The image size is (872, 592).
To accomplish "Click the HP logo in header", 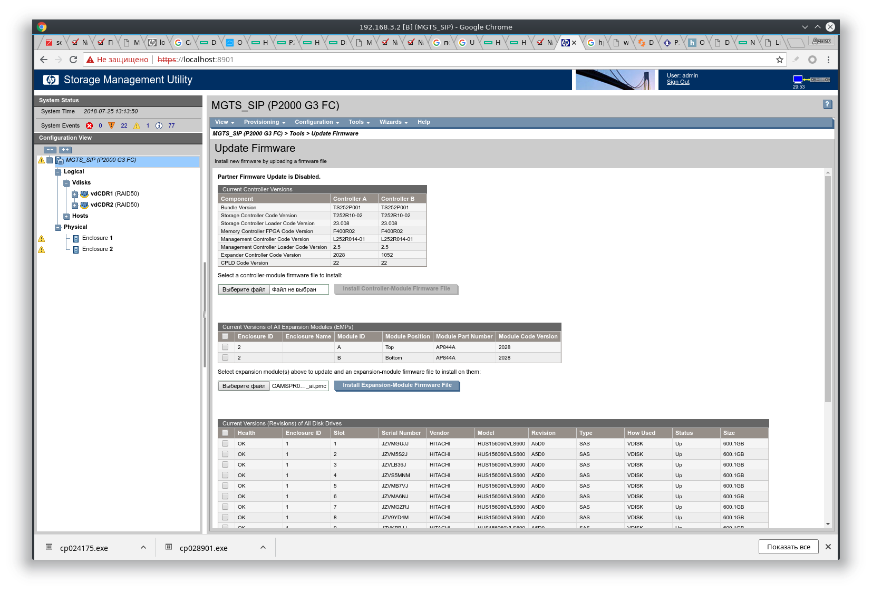I will pyautogui.click(x=51, y=80).
